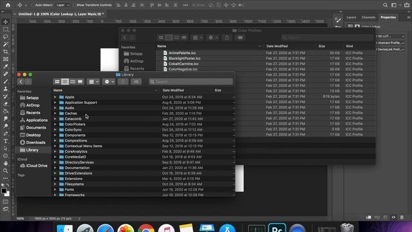Click the Edit Tags button in Library window
This screenshot has width=412, height=232.
pyautogui.click(x=136, y=82)
